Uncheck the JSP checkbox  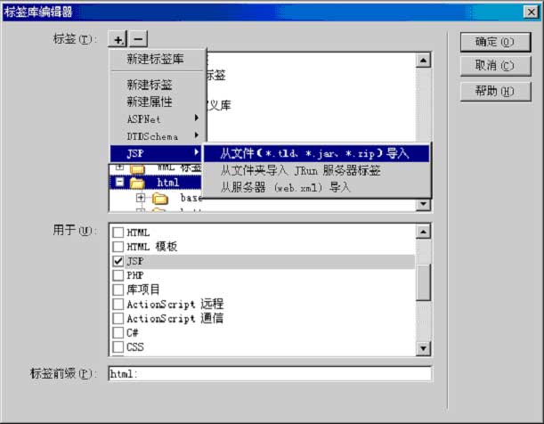118,261
